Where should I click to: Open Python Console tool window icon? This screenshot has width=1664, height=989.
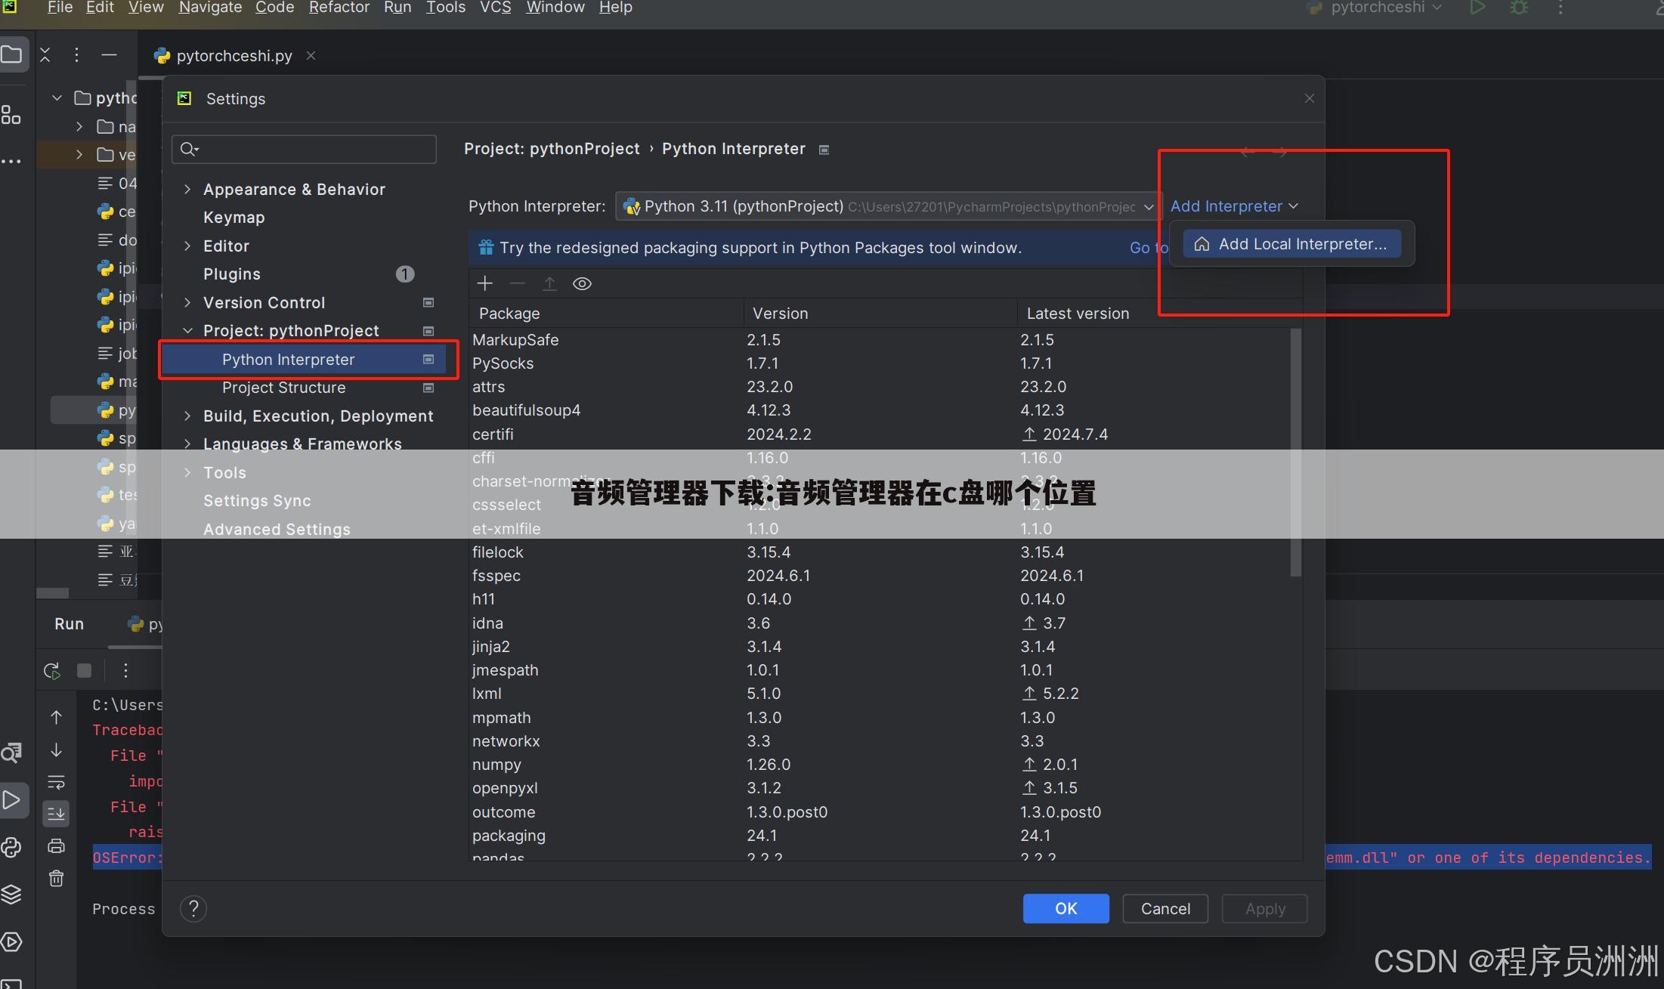pos(11,847)
